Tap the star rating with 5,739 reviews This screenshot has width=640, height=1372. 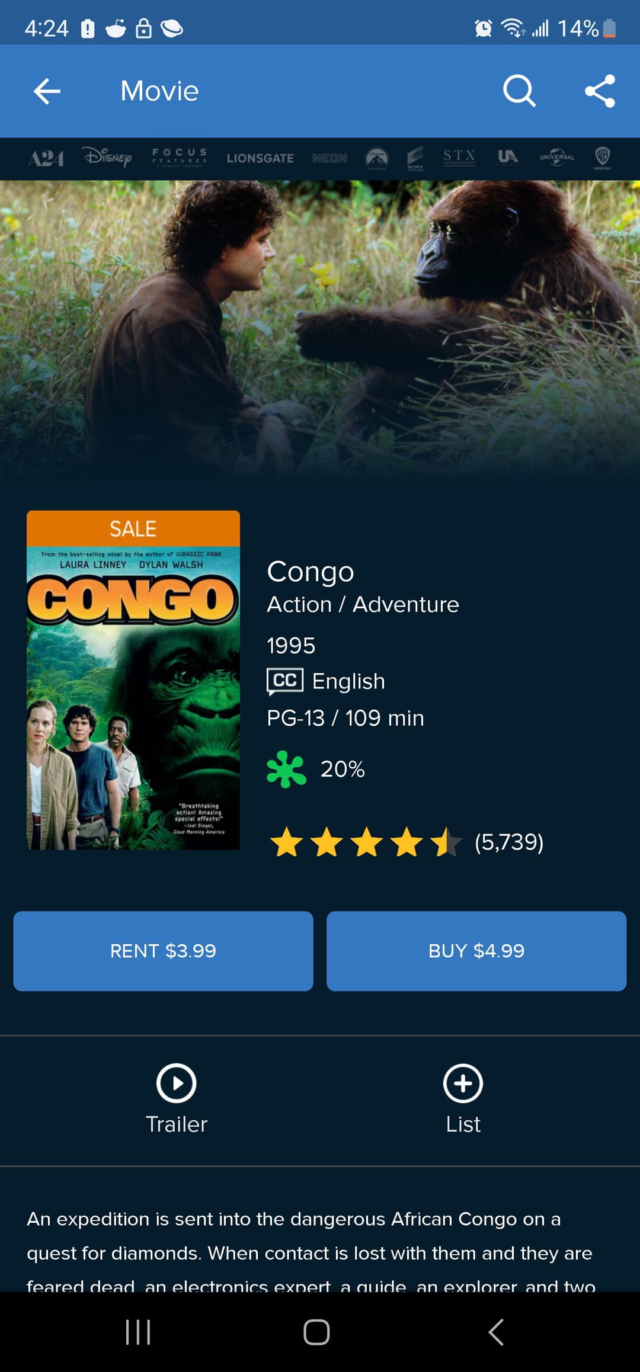point(406,842)
